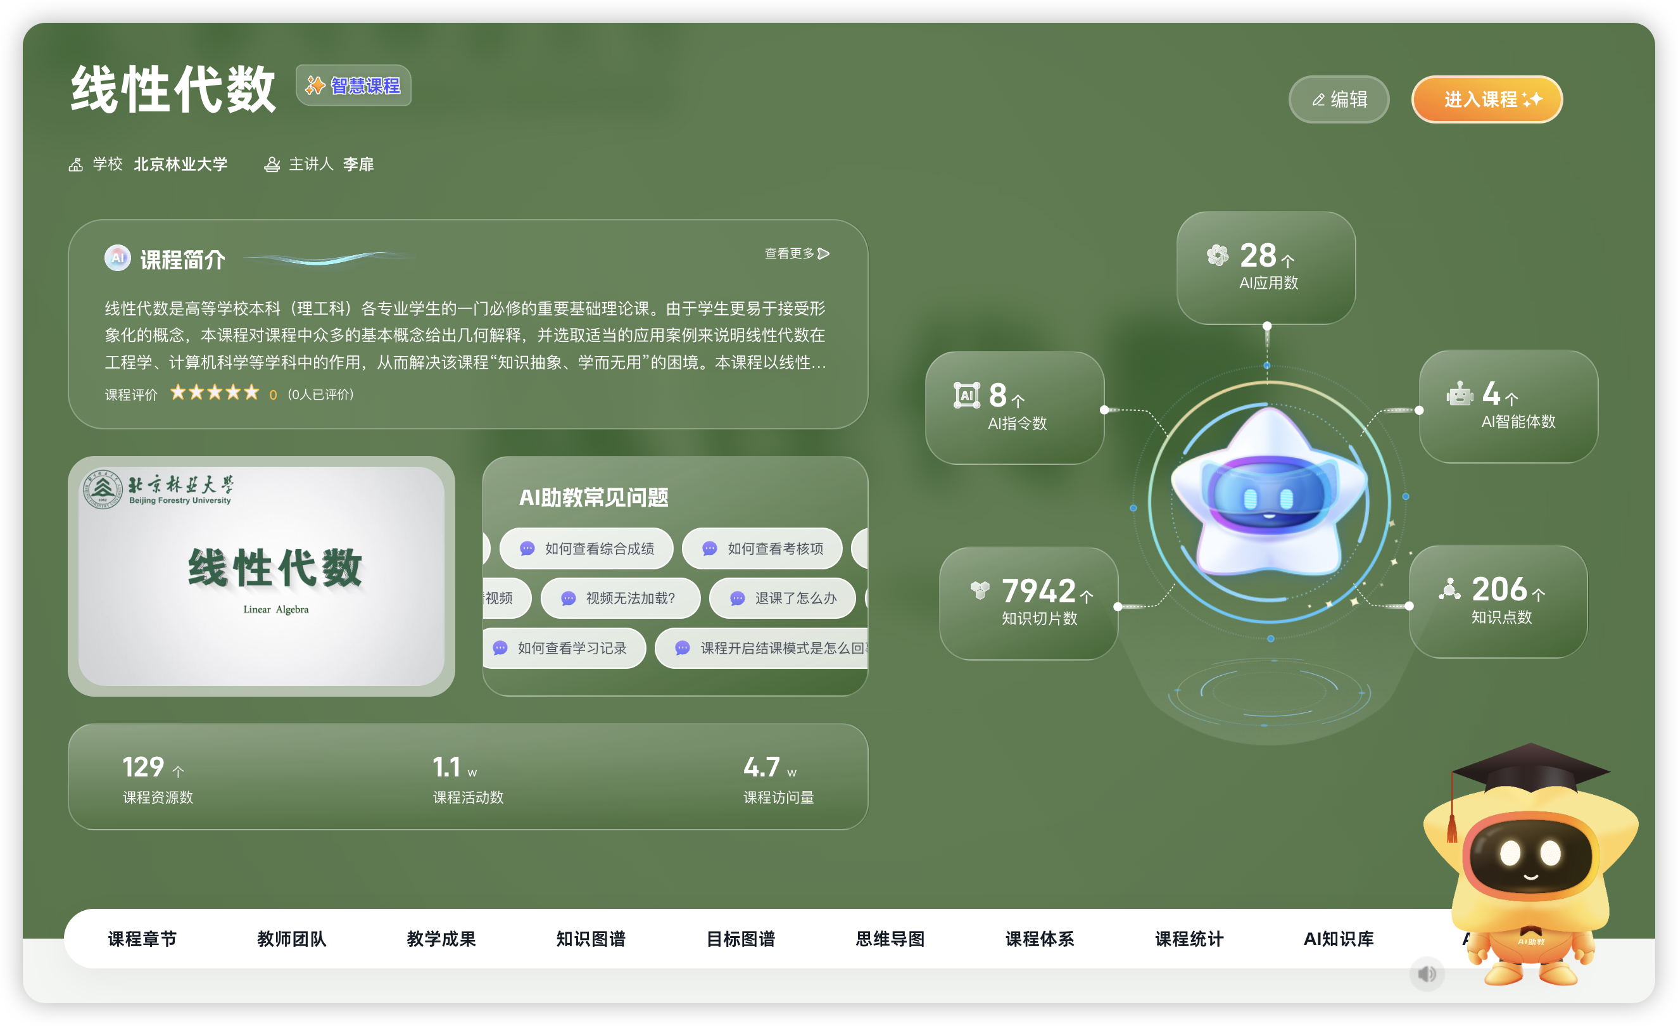The height and width of the screenshot is (1026, 1678).
Task: Select the 退课了怎么办 question chip
Action: click(783, 598)
